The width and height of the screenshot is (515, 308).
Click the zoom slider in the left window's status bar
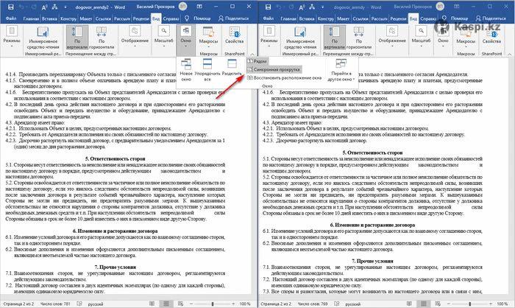(x=211, y=303)
